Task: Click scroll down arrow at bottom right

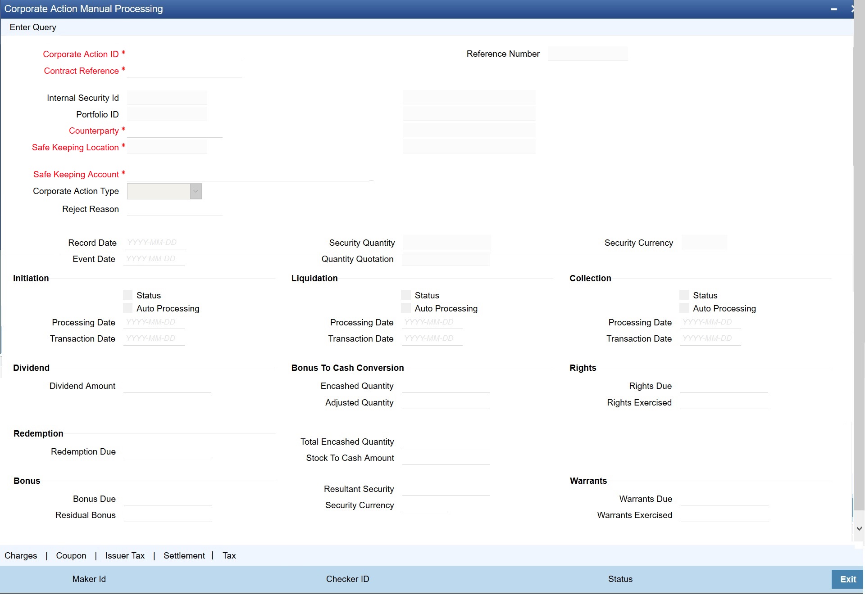Action: [x=859, y=529]
